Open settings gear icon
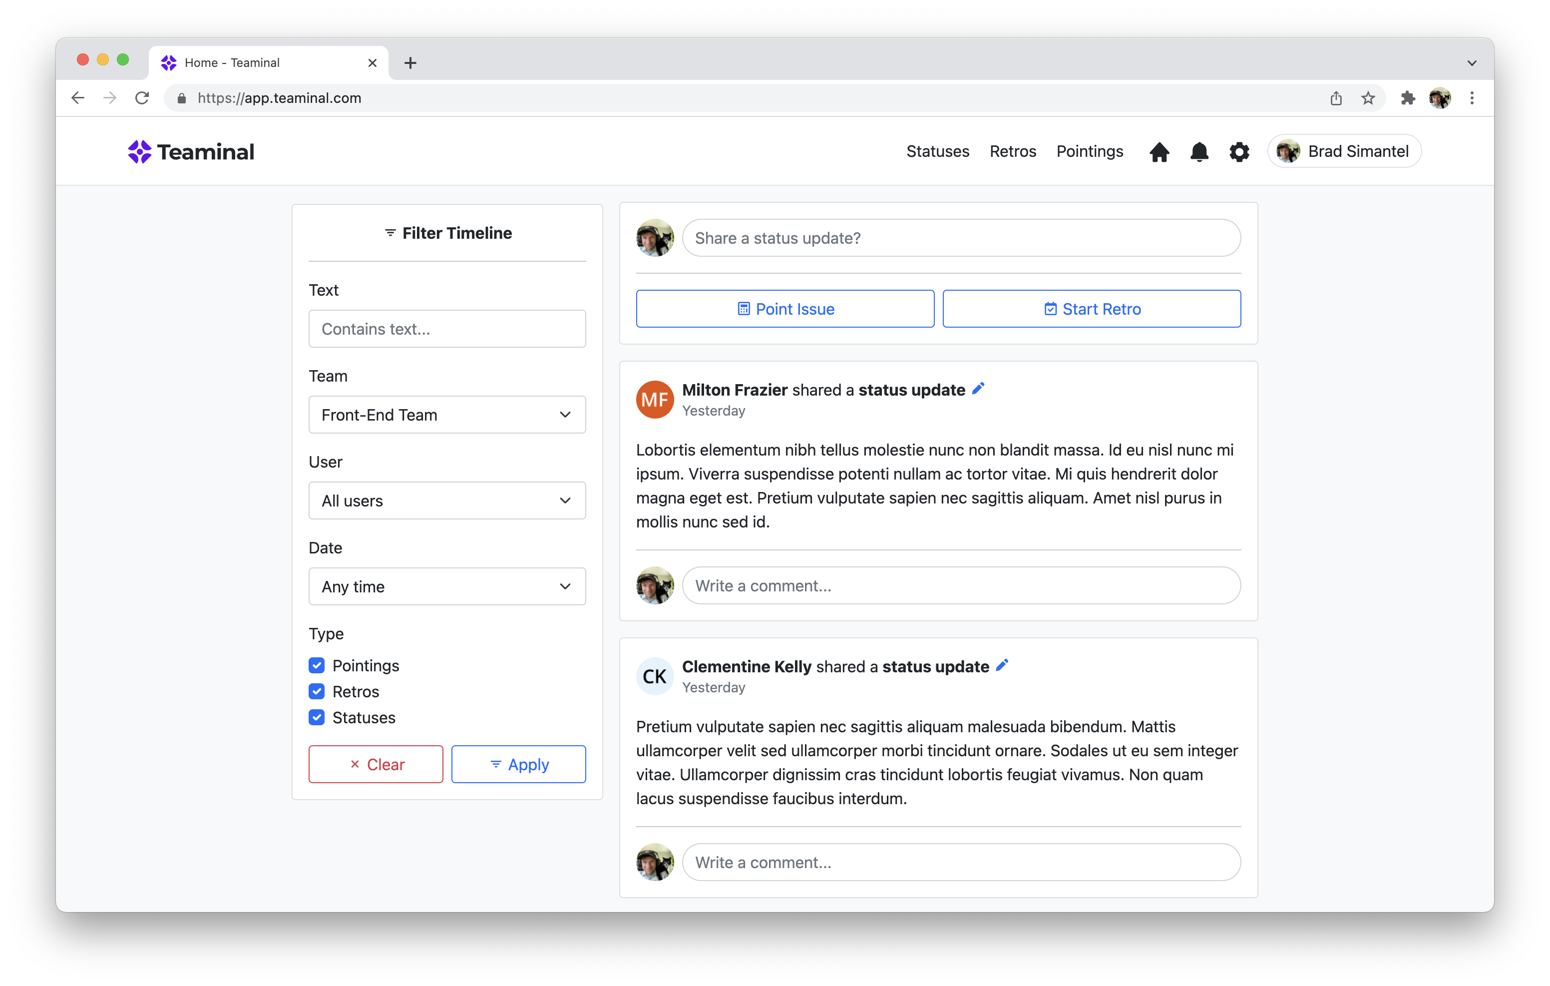This screenshot has width=1550, height=986. [1238, 152]
